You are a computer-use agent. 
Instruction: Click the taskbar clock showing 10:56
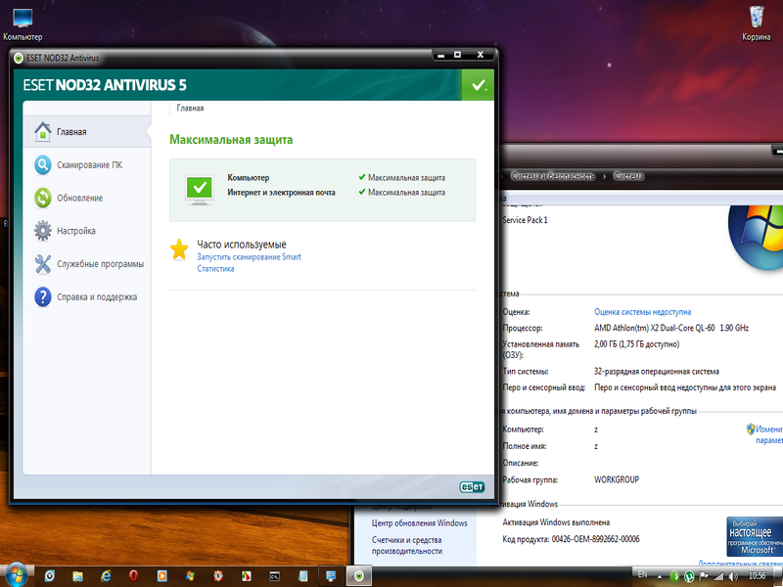[x=757, y=575]
